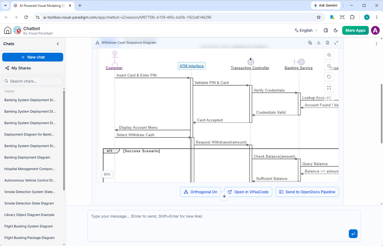This screenshot has width=383, height=246.
Task: Reset the diagram view
Action: point(329,77)
